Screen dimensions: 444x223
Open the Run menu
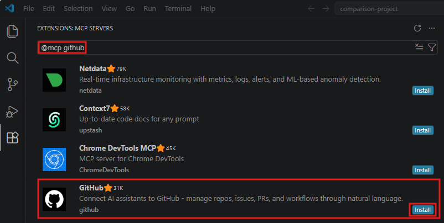click(150, 9)
